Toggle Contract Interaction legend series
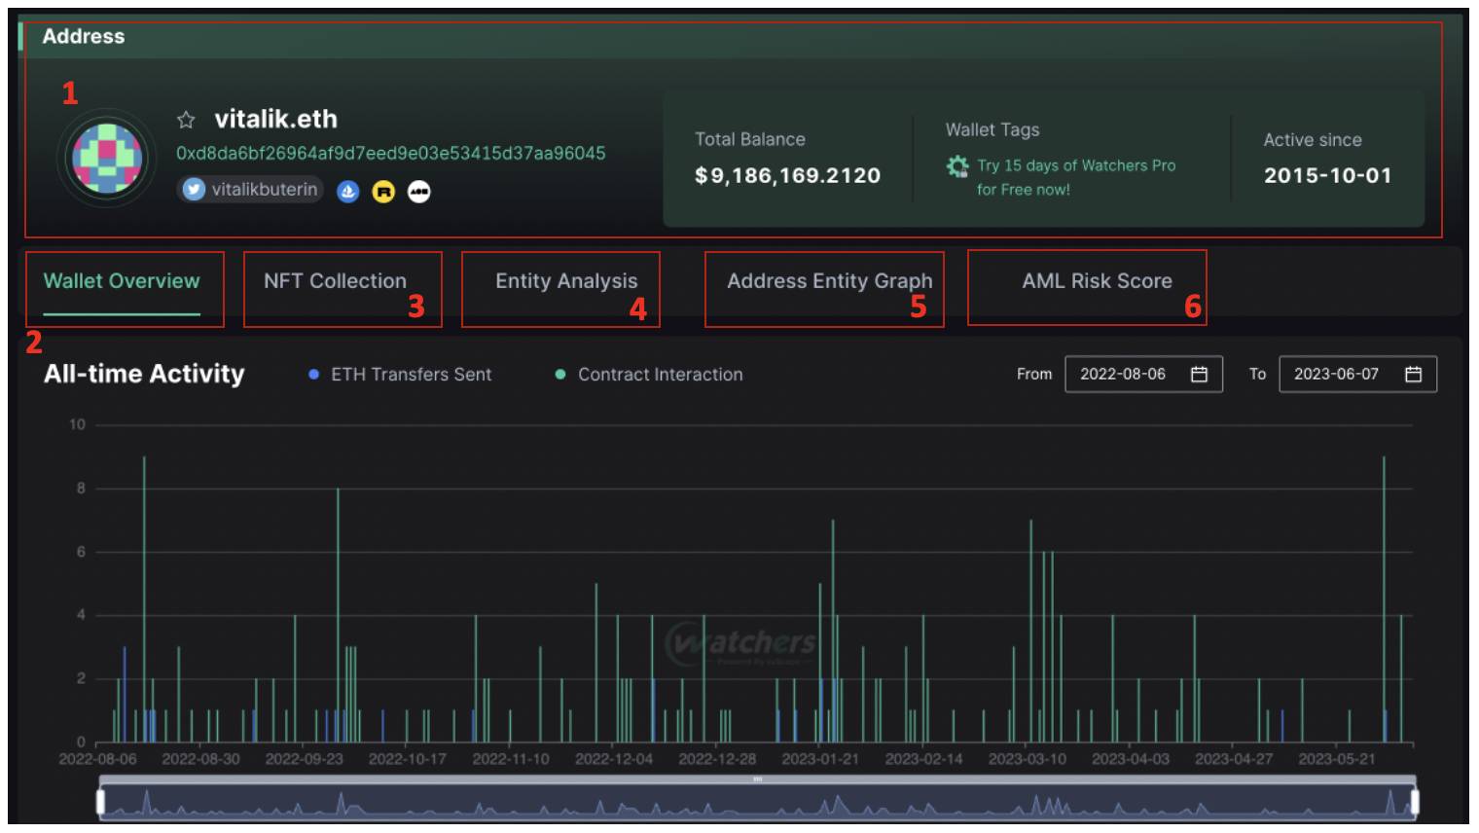1479x833 pixels. coord(648,375)
